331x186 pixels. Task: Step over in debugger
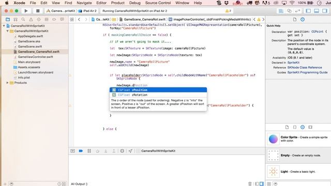click(98, 151)
